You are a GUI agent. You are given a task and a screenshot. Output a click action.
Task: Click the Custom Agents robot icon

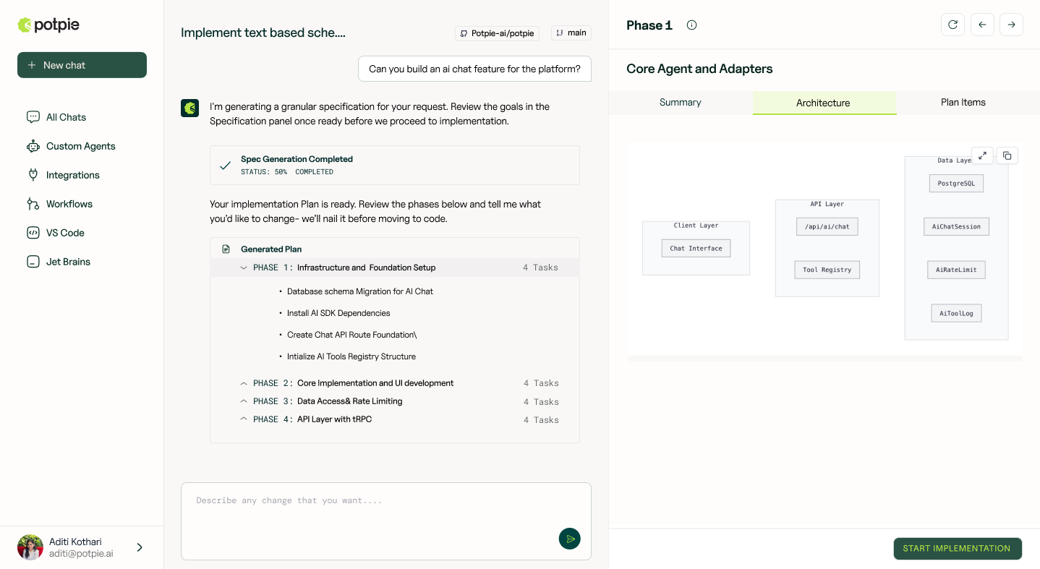click(33, 146)
